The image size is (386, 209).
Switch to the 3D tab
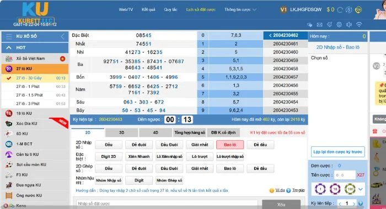tap(122, 133)
